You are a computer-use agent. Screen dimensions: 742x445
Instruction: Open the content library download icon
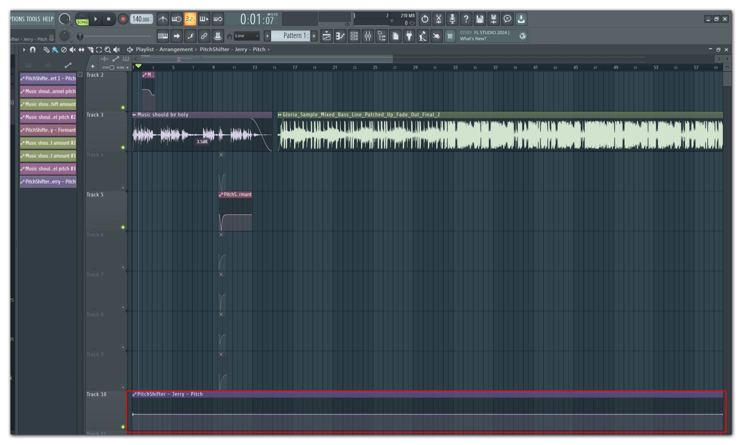tap(521, 19)
